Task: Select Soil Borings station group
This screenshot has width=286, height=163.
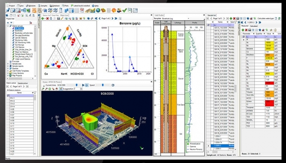Action: tap(20, 45)
